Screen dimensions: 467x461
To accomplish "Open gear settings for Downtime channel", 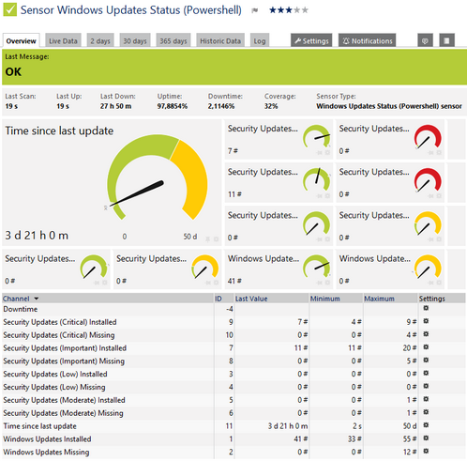I will coord(426,308).
